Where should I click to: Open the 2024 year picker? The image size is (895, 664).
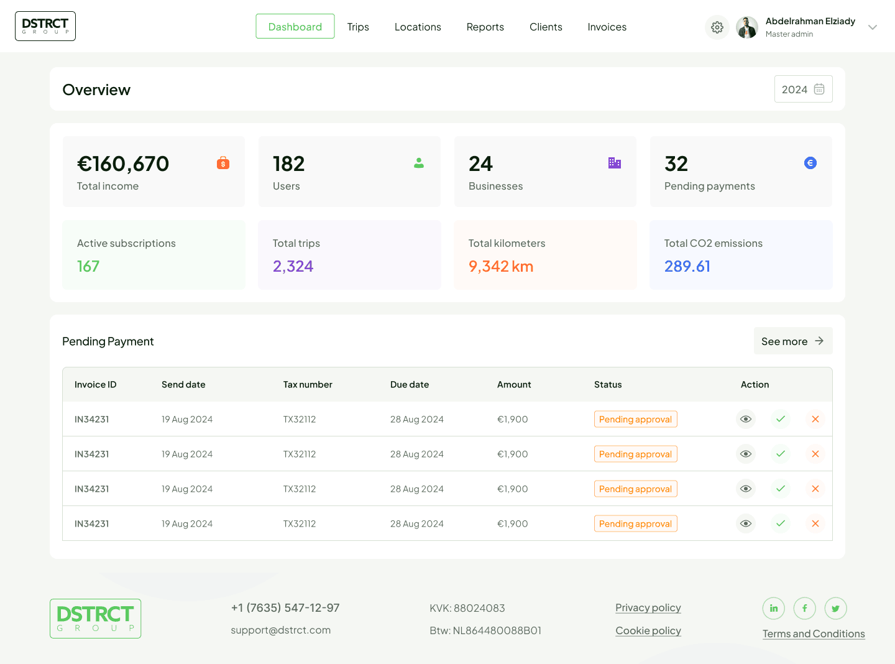803,90
